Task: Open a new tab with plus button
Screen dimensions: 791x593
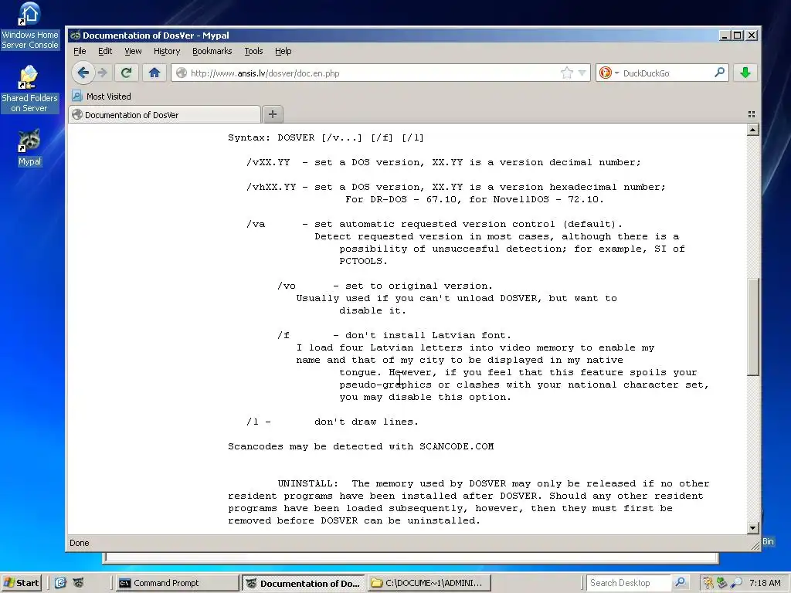Action: 273,114
